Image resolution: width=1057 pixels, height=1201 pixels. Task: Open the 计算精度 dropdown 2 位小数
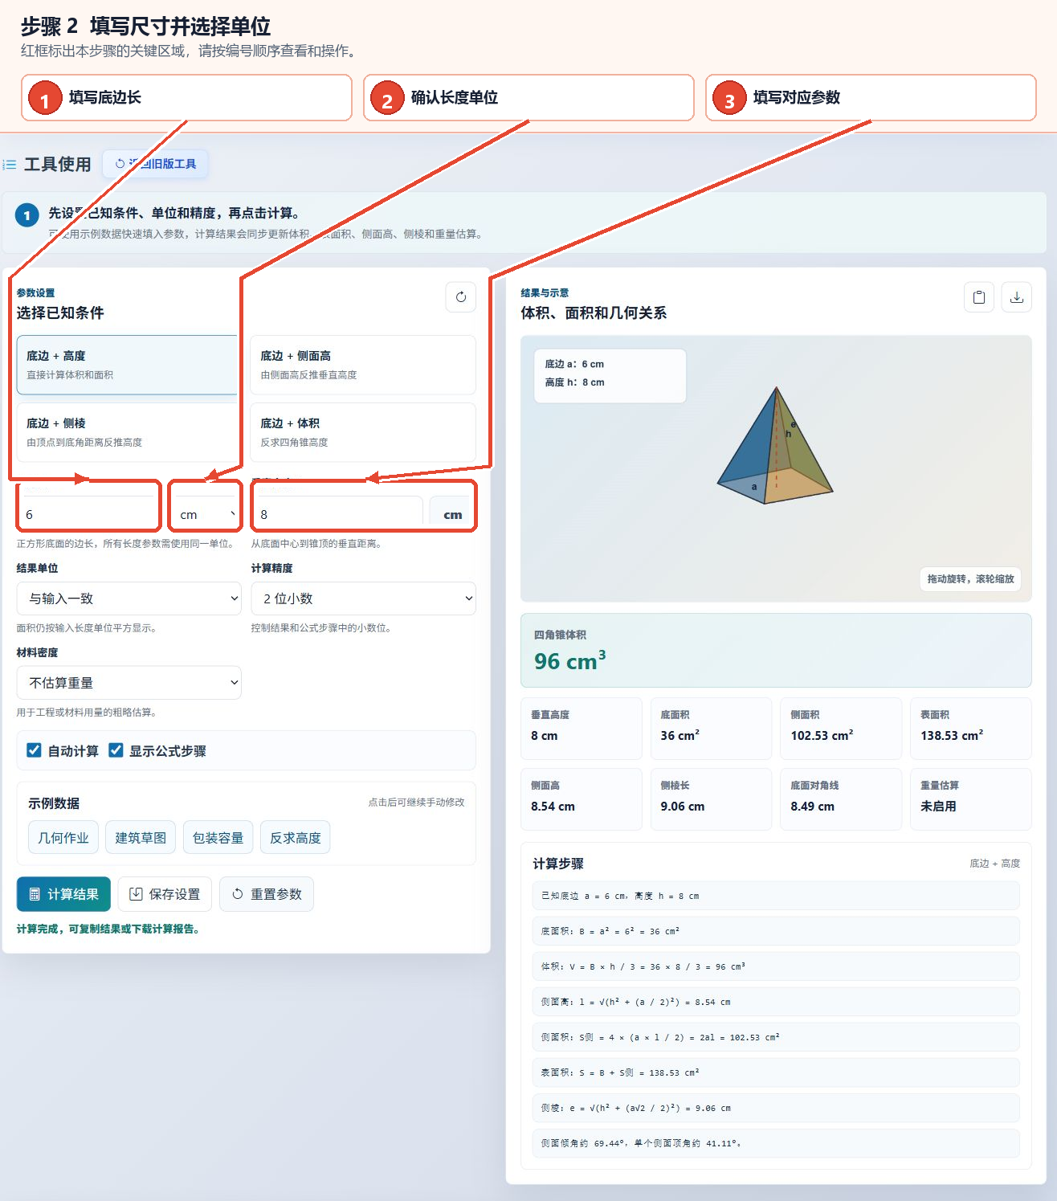click(x=363, y=598)
